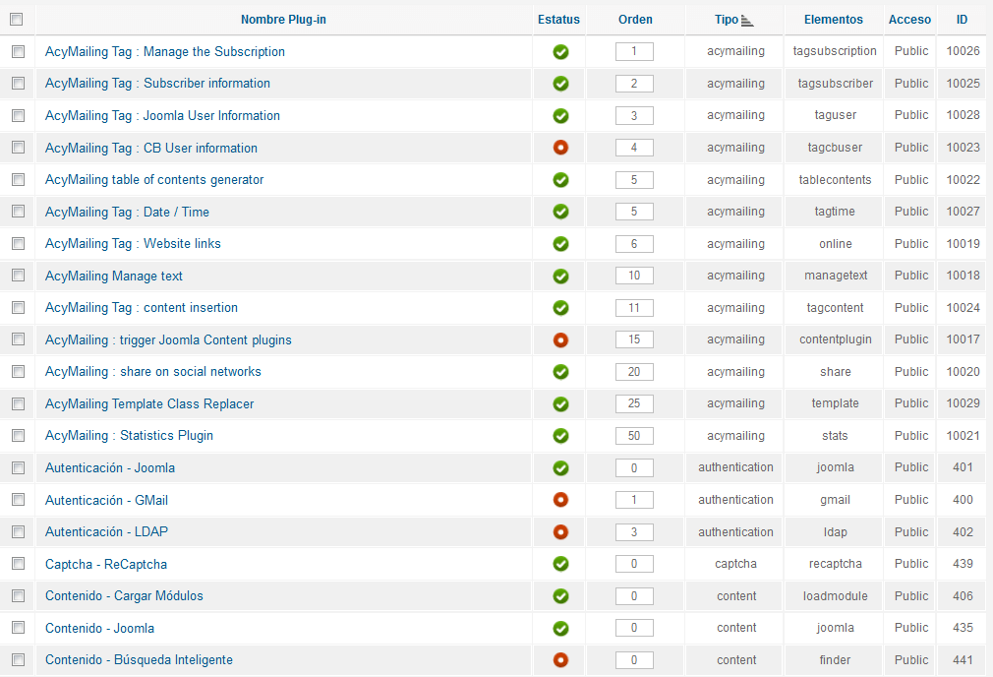Open Autenticación - Joomla plugin link
993x677 pixels.
pyautogui.click(x=110, y=468)
